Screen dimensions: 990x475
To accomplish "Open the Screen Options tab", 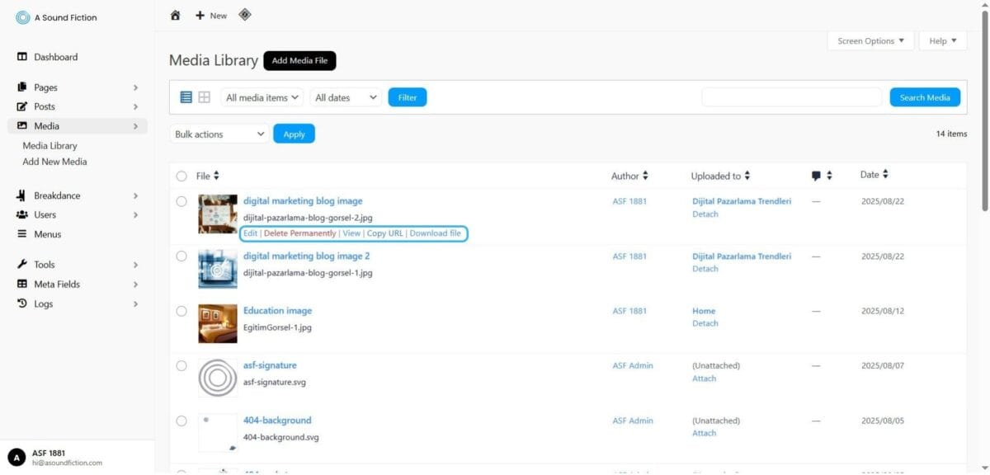I will 870,41.
